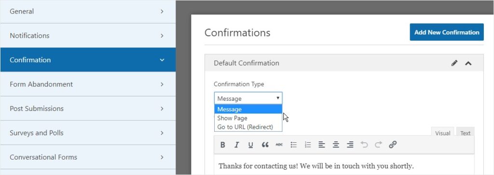This screenshot has width=494, height=175.
Task: Collapse the Default Confirmation panel
Action: coord(468,63)
